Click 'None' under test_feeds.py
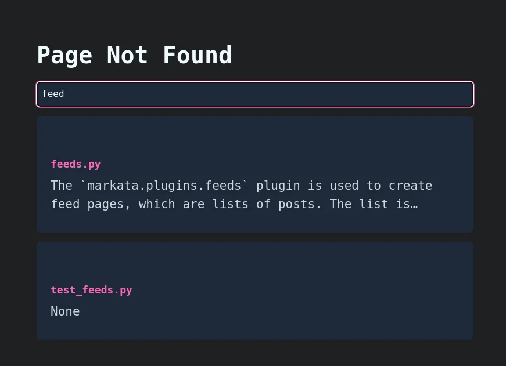The image size is (506, 366). (65, 311)
